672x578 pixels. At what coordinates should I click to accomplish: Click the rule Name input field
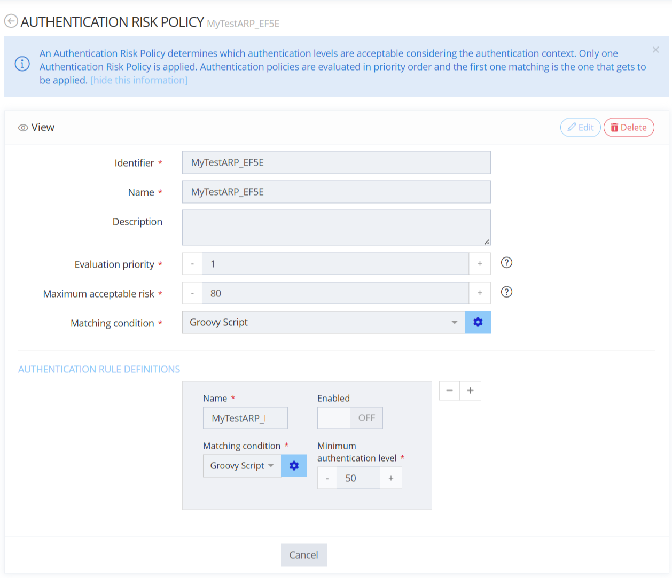[x=245, y=418]
